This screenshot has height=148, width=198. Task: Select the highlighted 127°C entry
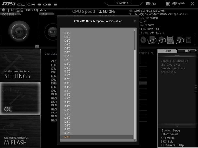tap(97, 137)
